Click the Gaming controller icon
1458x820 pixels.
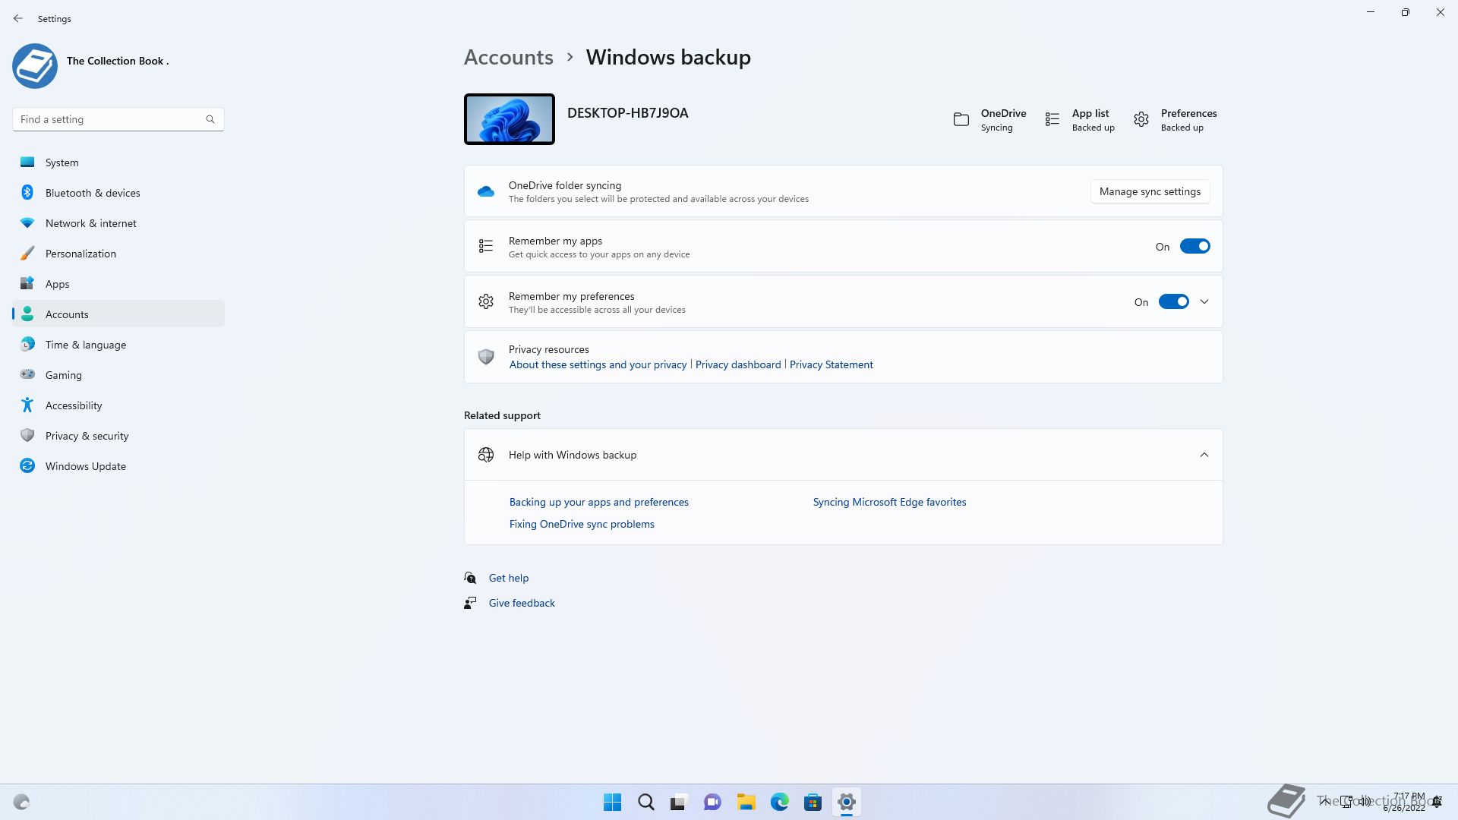[x=27, y=374]
